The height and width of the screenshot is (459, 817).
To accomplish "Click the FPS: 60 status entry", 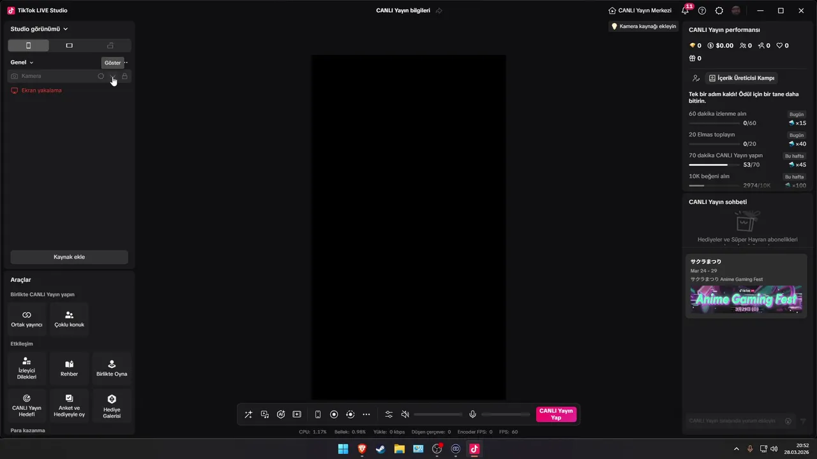I will [509, 432].
